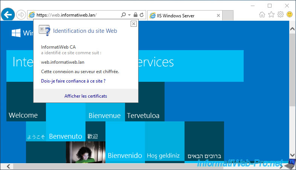Click the vertical scrollbar up arrow
Viewport: 296px width, 170px height.
click(x=292, y=29)
